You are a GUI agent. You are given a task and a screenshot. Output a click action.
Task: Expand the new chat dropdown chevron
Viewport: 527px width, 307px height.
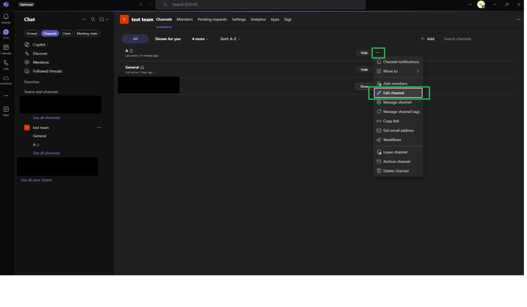[x=107, y=20]
